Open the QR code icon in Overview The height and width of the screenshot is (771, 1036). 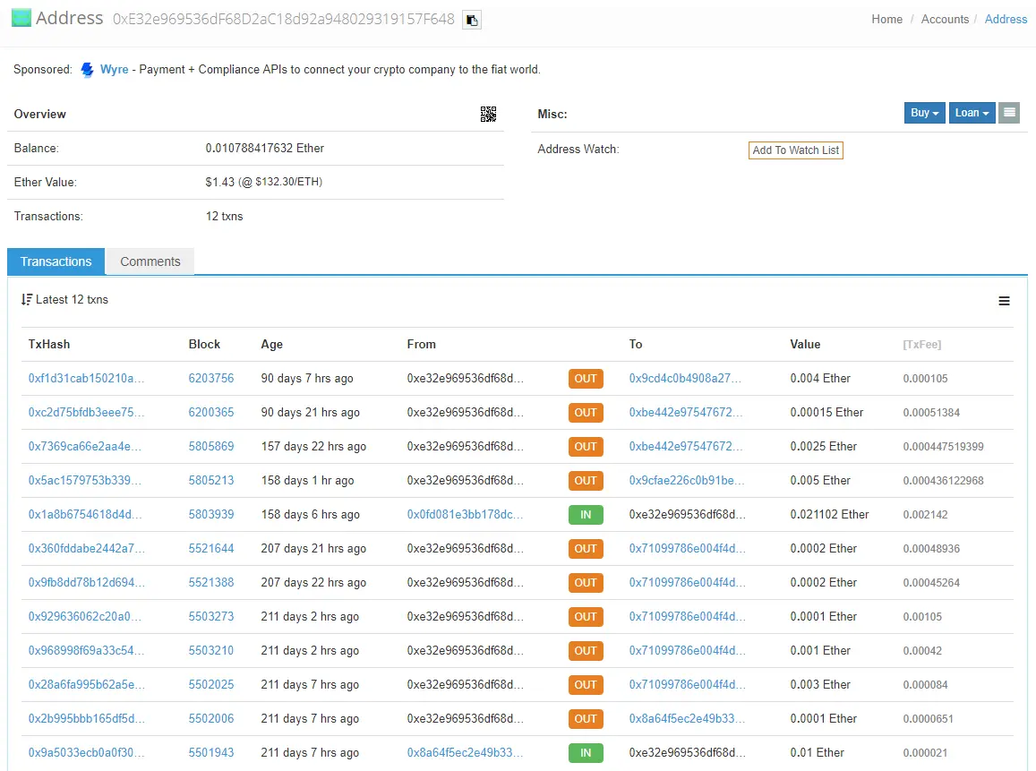(488, 115)
